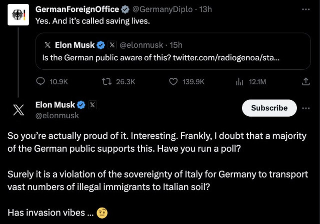Click the reply speech bubble icon
This screenshot has width=320, height=224.
tap(40, 82)
